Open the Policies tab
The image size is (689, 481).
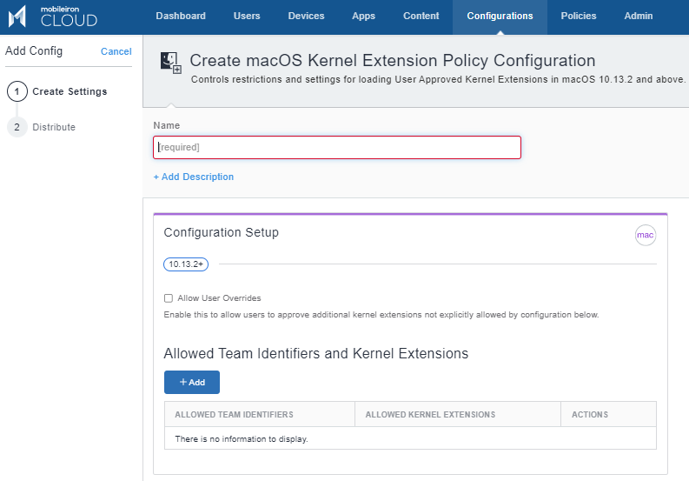579,16
